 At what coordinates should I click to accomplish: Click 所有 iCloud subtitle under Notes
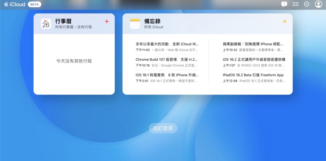coord(154,27)
